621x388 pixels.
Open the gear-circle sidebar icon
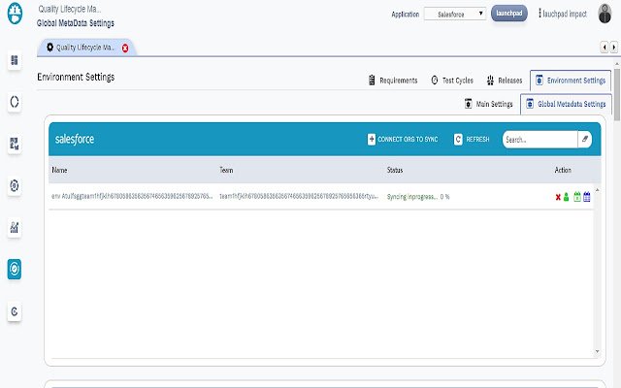coord(15,185)
